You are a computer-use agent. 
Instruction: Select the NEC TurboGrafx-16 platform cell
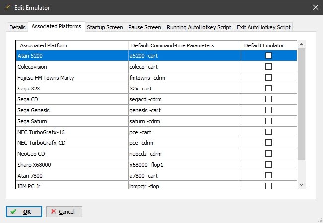(72, 132)
